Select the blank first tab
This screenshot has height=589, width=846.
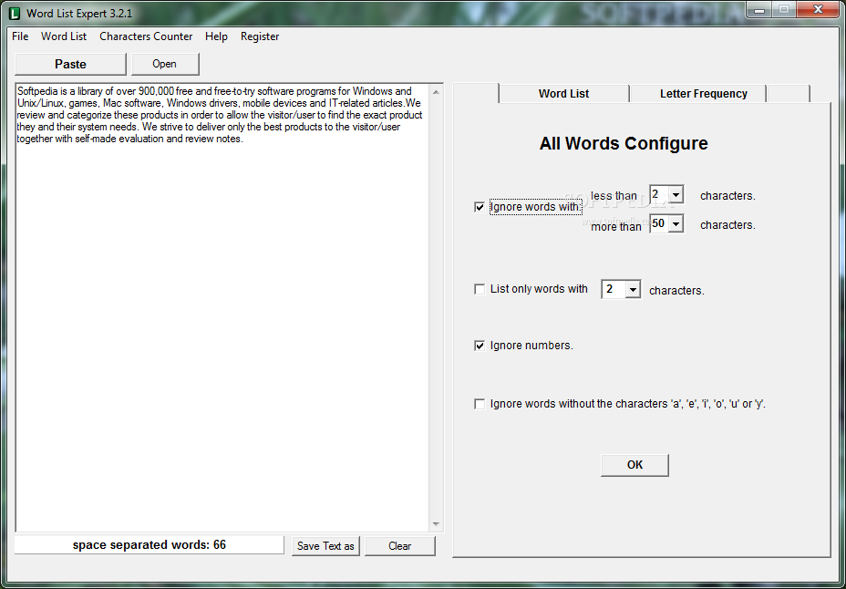click(476, 93)
